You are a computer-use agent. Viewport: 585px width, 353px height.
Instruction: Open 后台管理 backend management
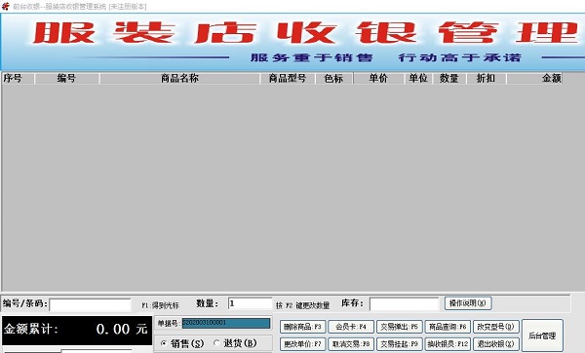click(542, 335)
